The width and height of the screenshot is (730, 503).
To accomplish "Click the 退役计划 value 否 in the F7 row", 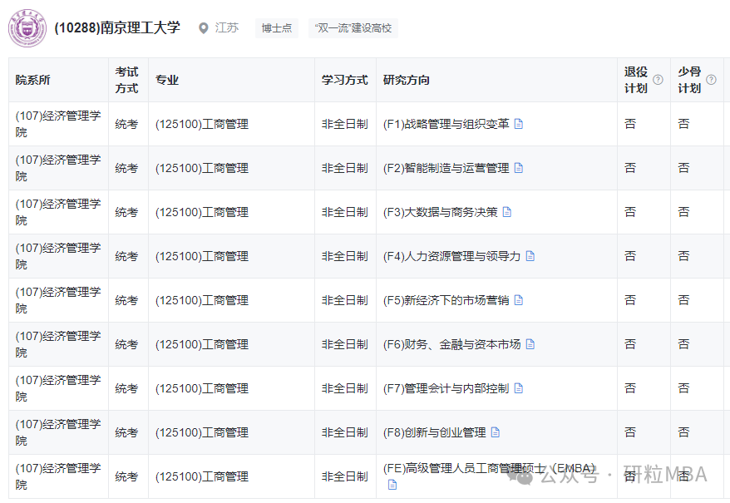I will (630, 388).
